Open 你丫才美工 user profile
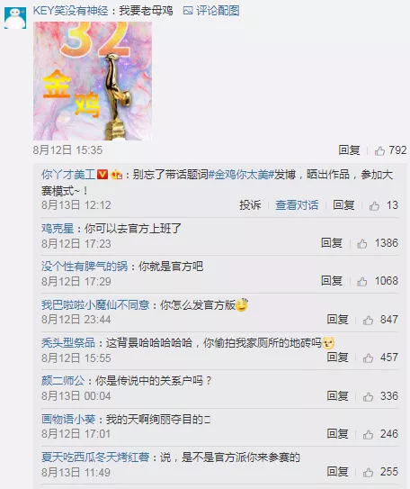This screenshot has width=410, height=489. (x=68, y=175)
